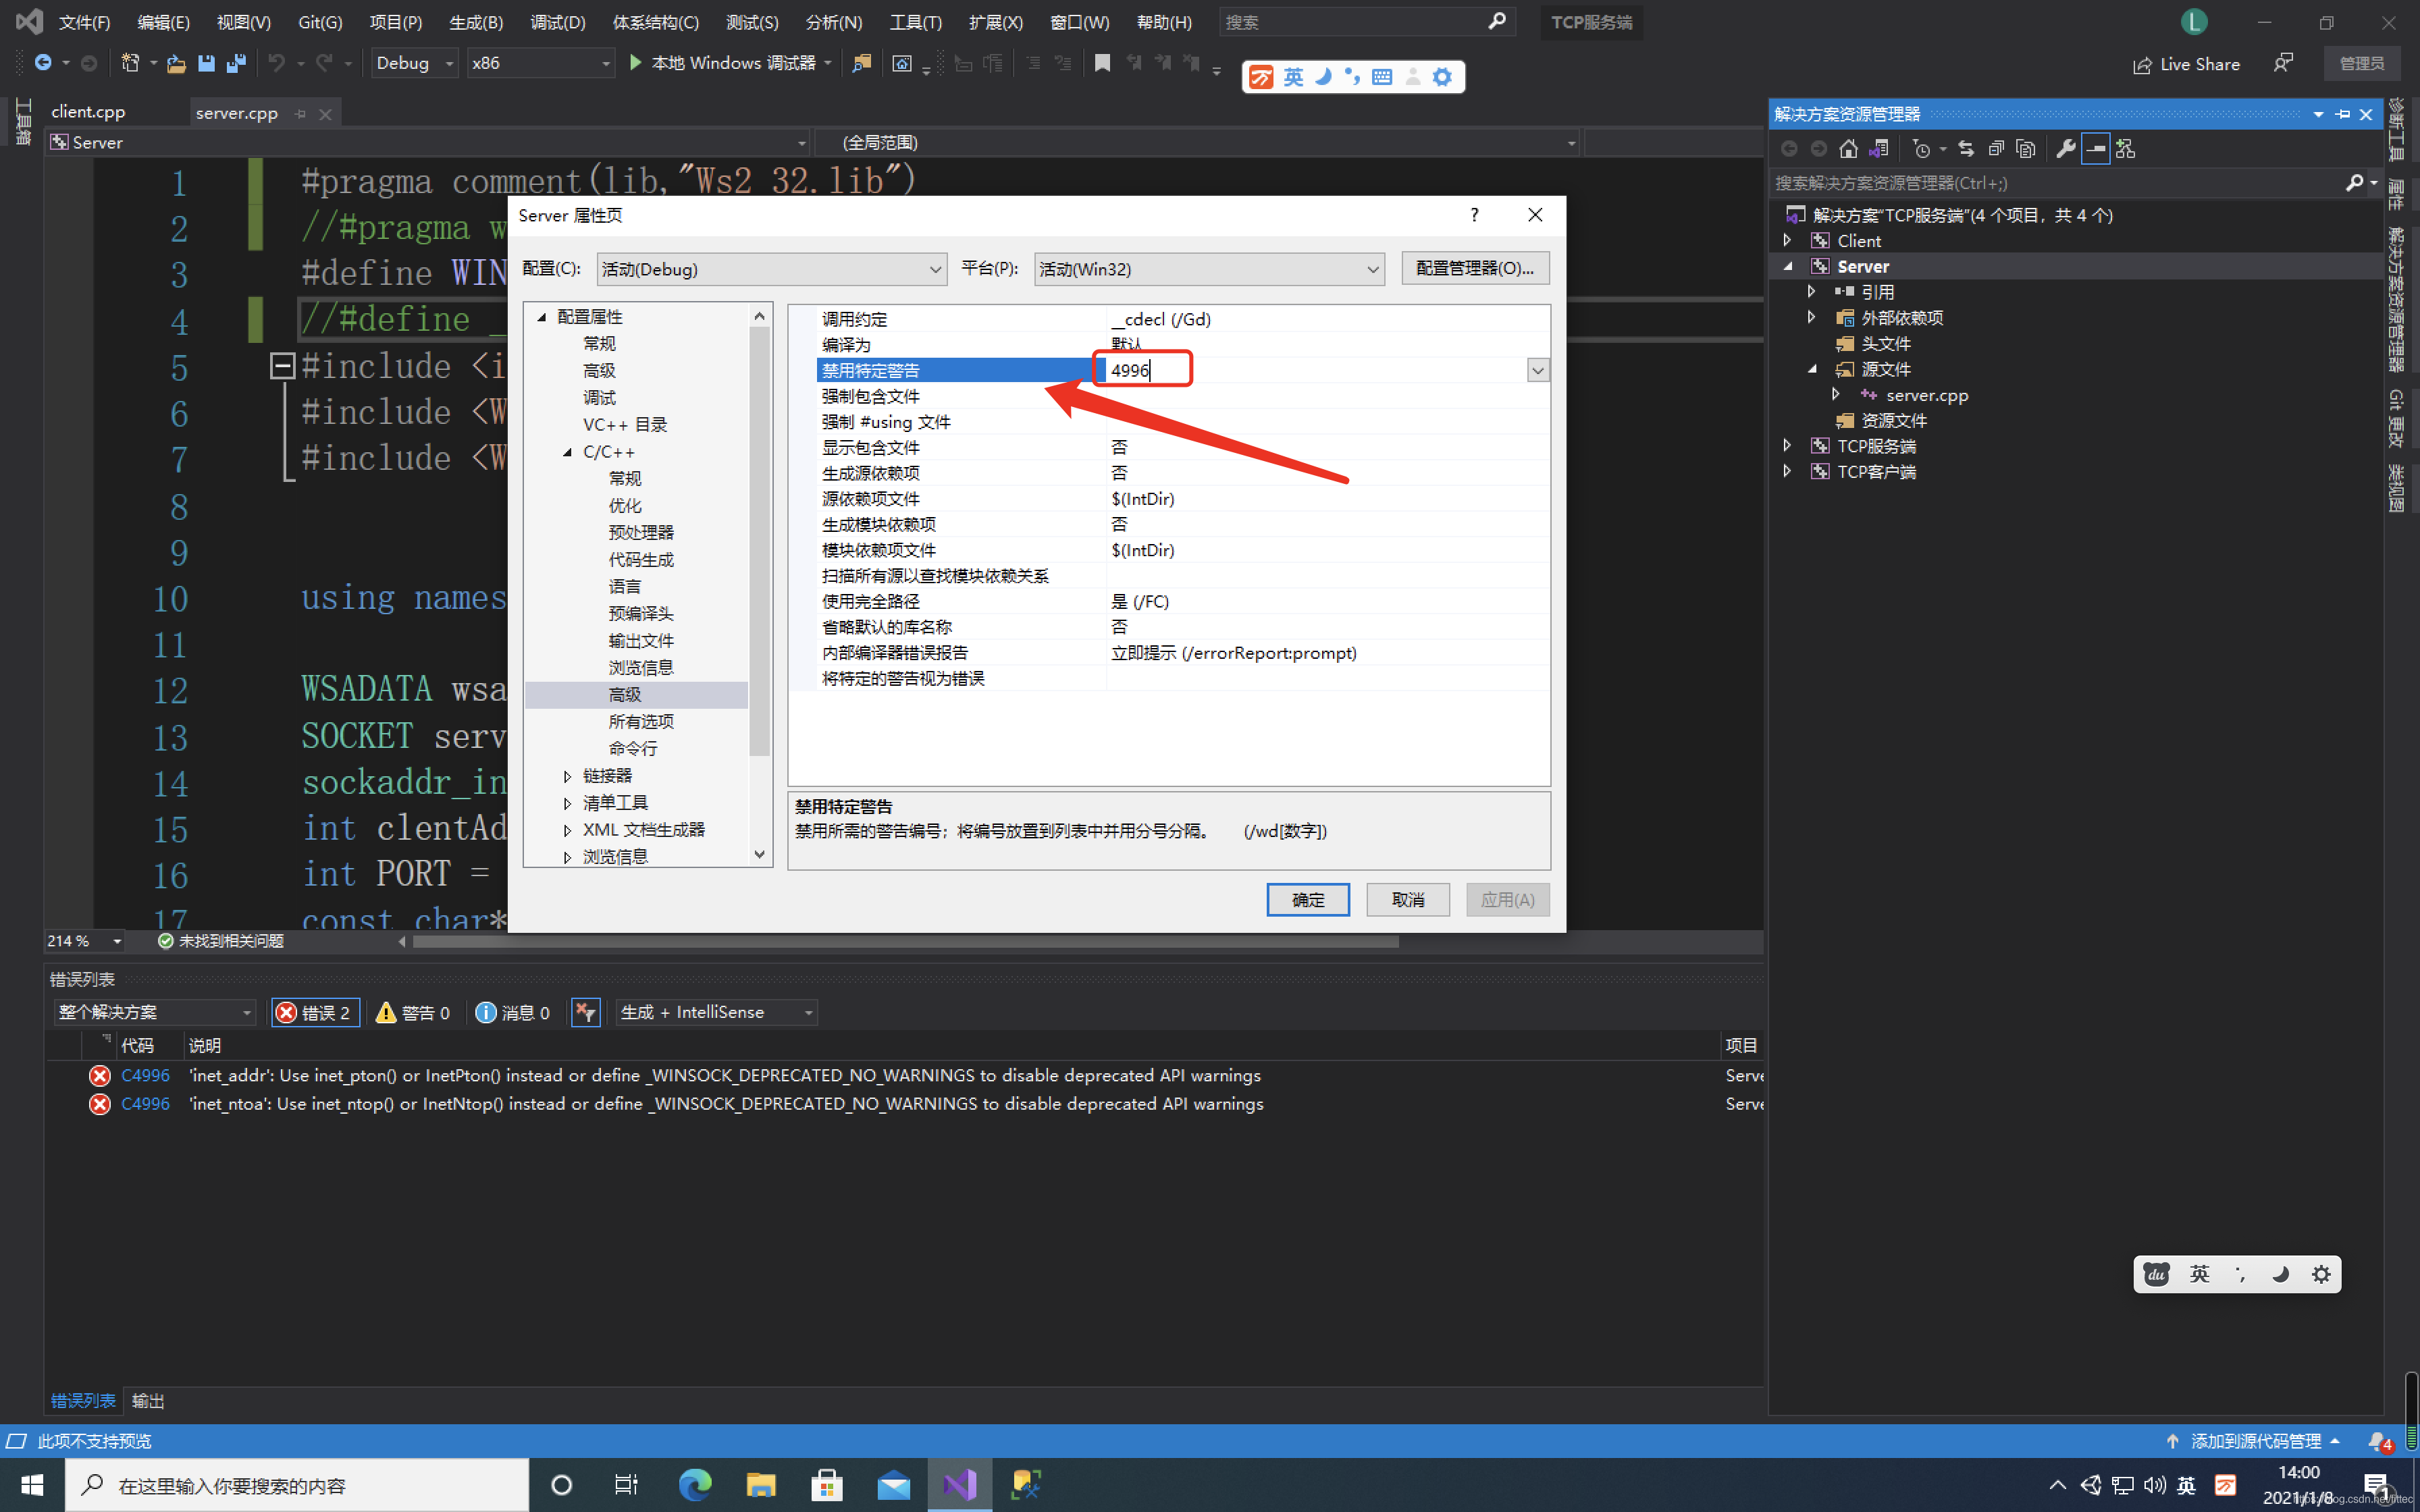Toggle the 警告 0 filter button
The image size is (2420, 1512).
(x=413, y=1012)
